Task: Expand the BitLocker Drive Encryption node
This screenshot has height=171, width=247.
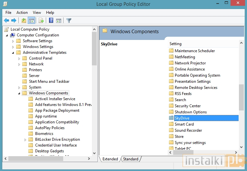Action: coord(25,140)
